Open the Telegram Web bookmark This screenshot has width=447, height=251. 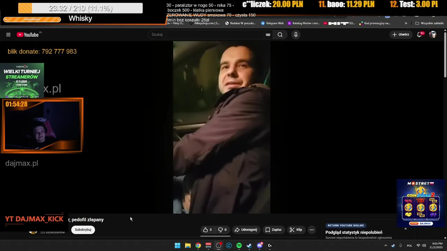[272, 23]
